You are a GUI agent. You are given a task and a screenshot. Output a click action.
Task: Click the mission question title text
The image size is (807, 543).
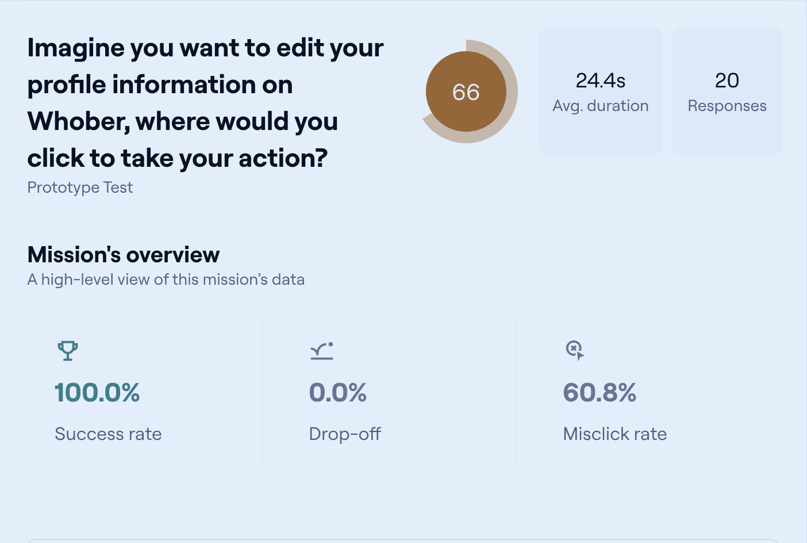click(x=205, y=103)
